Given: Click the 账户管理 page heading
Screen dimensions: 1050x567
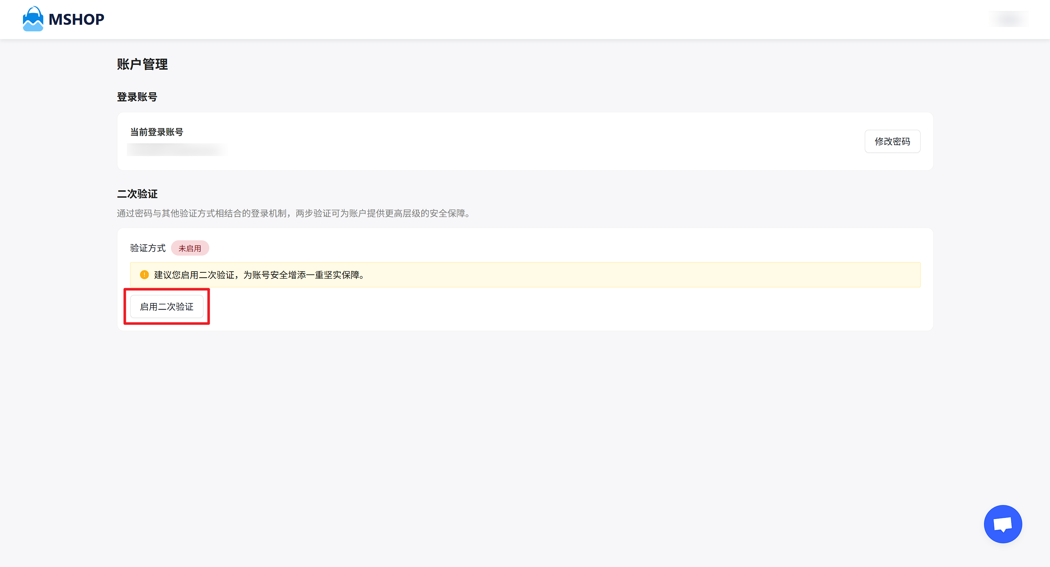Looking at the screenshot, I should coord(142,65).
